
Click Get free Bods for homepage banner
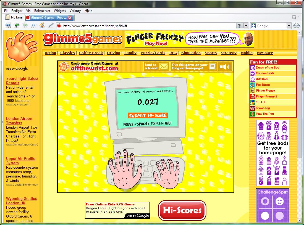point(272,153)
